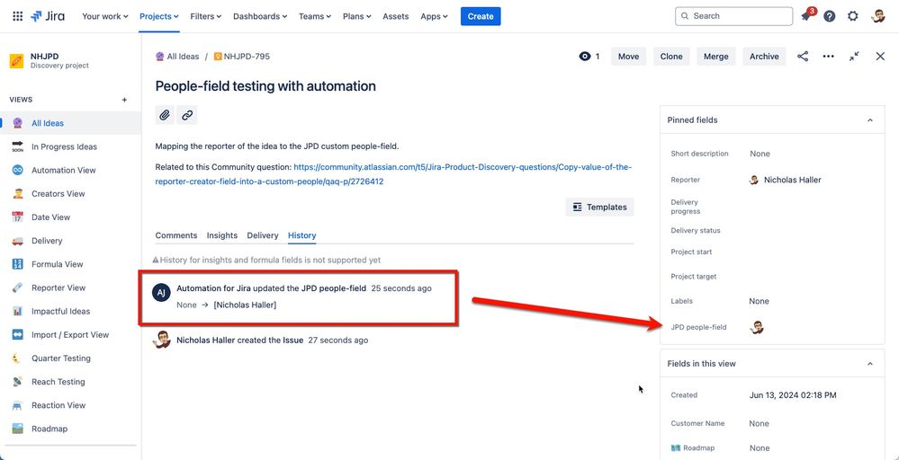899x460 pixels.
Task: Open the Delivery view in sidebar
Action: 71,241
